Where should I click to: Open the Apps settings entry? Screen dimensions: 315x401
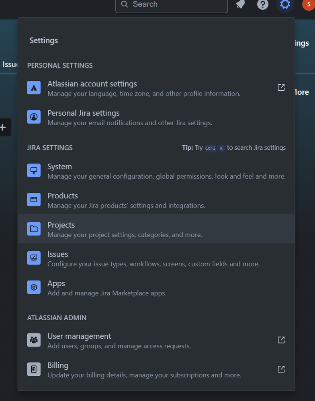tap(156, 287)
